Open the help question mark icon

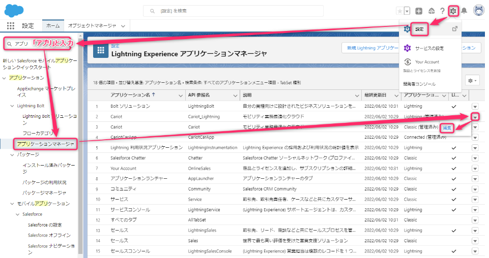(x=442, y=11)
